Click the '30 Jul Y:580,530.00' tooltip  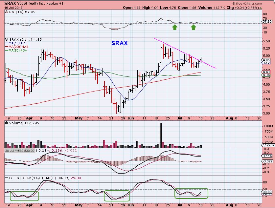click(x=20, y=151)
